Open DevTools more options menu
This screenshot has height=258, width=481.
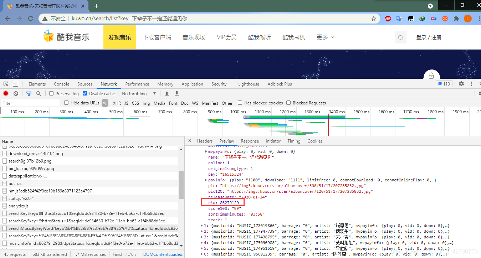[x=472, y=84]
